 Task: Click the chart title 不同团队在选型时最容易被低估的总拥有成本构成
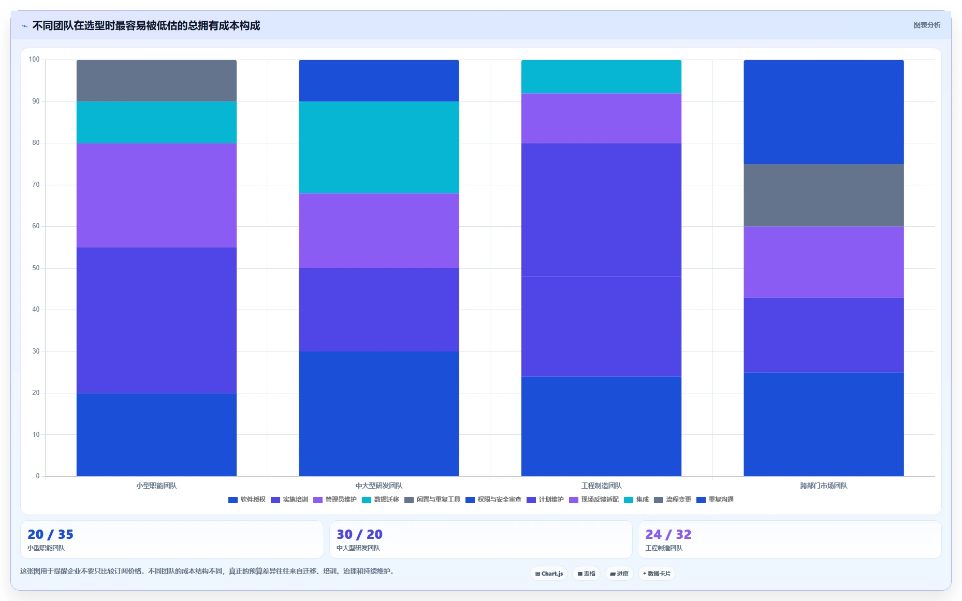tap(146, 25)
